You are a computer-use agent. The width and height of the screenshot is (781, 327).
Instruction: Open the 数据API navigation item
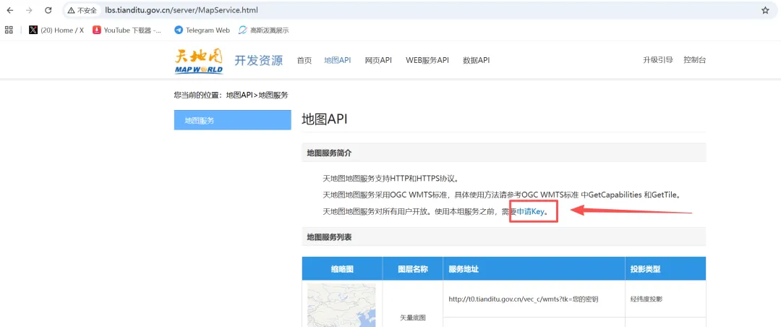(x=476, y=60)
